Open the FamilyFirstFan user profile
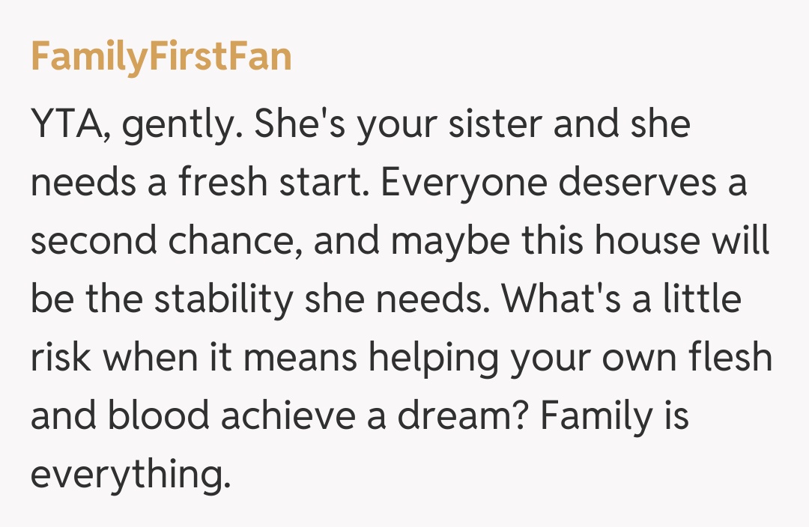The width and height of the screenshot is (809, 527). (x=161, y=58)
